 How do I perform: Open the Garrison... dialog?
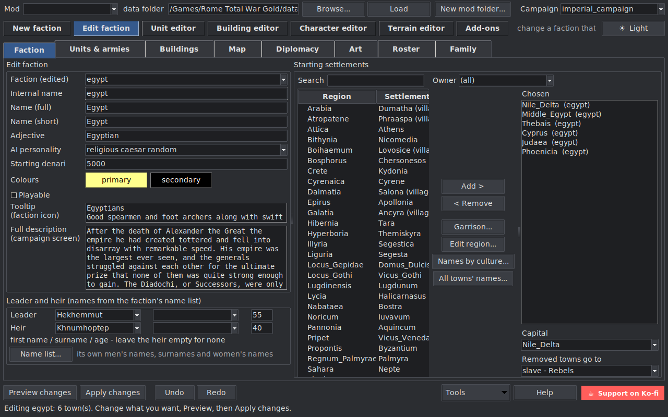[x=473, y=227]
